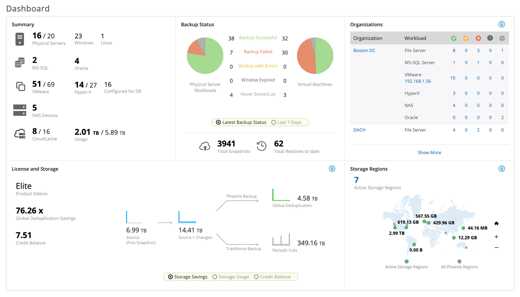Click the red failed status column icon
This screenshot has height=297, width=520.
coord(478,38)
